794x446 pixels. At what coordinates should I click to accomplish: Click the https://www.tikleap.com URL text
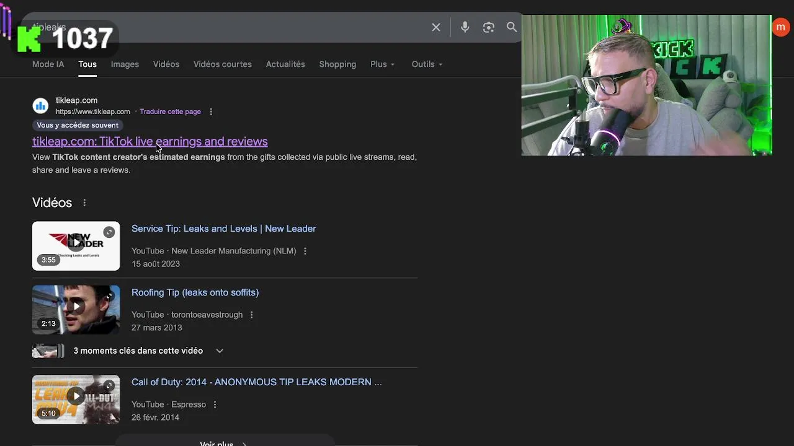click(x=93, y=111)
